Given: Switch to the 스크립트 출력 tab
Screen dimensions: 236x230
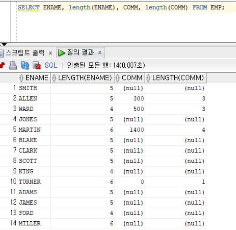Looking at the screenshot, I should 24,53.
